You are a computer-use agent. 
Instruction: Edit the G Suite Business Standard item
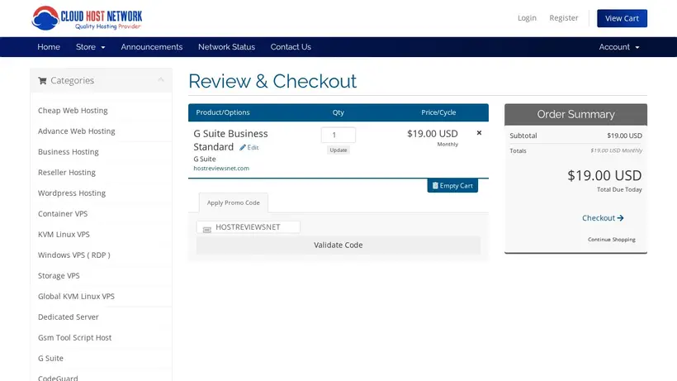[x=249, y=147]
